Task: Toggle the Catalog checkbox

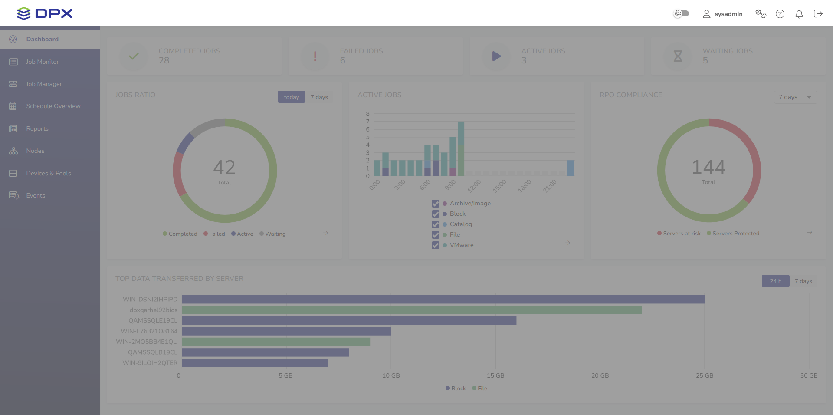Action: [436, 224]
